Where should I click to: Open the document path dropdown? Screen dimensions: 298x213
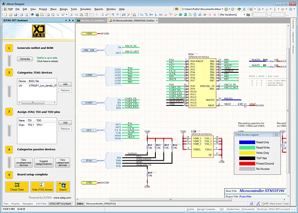[222, 9]
